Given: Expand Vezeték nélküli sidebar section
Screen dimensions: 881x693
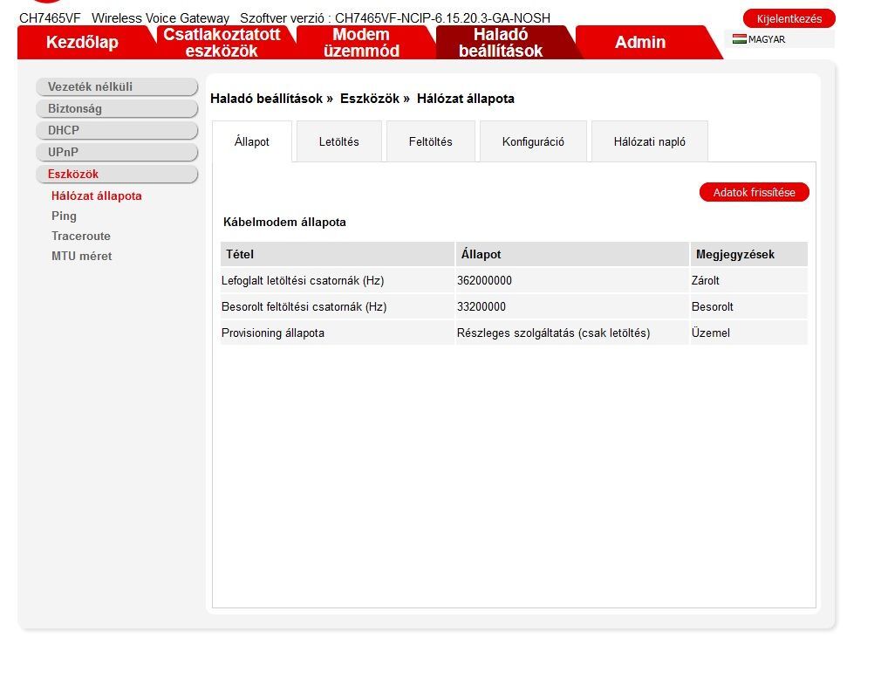Looking at the screenshot, I should tap(117, 86).
